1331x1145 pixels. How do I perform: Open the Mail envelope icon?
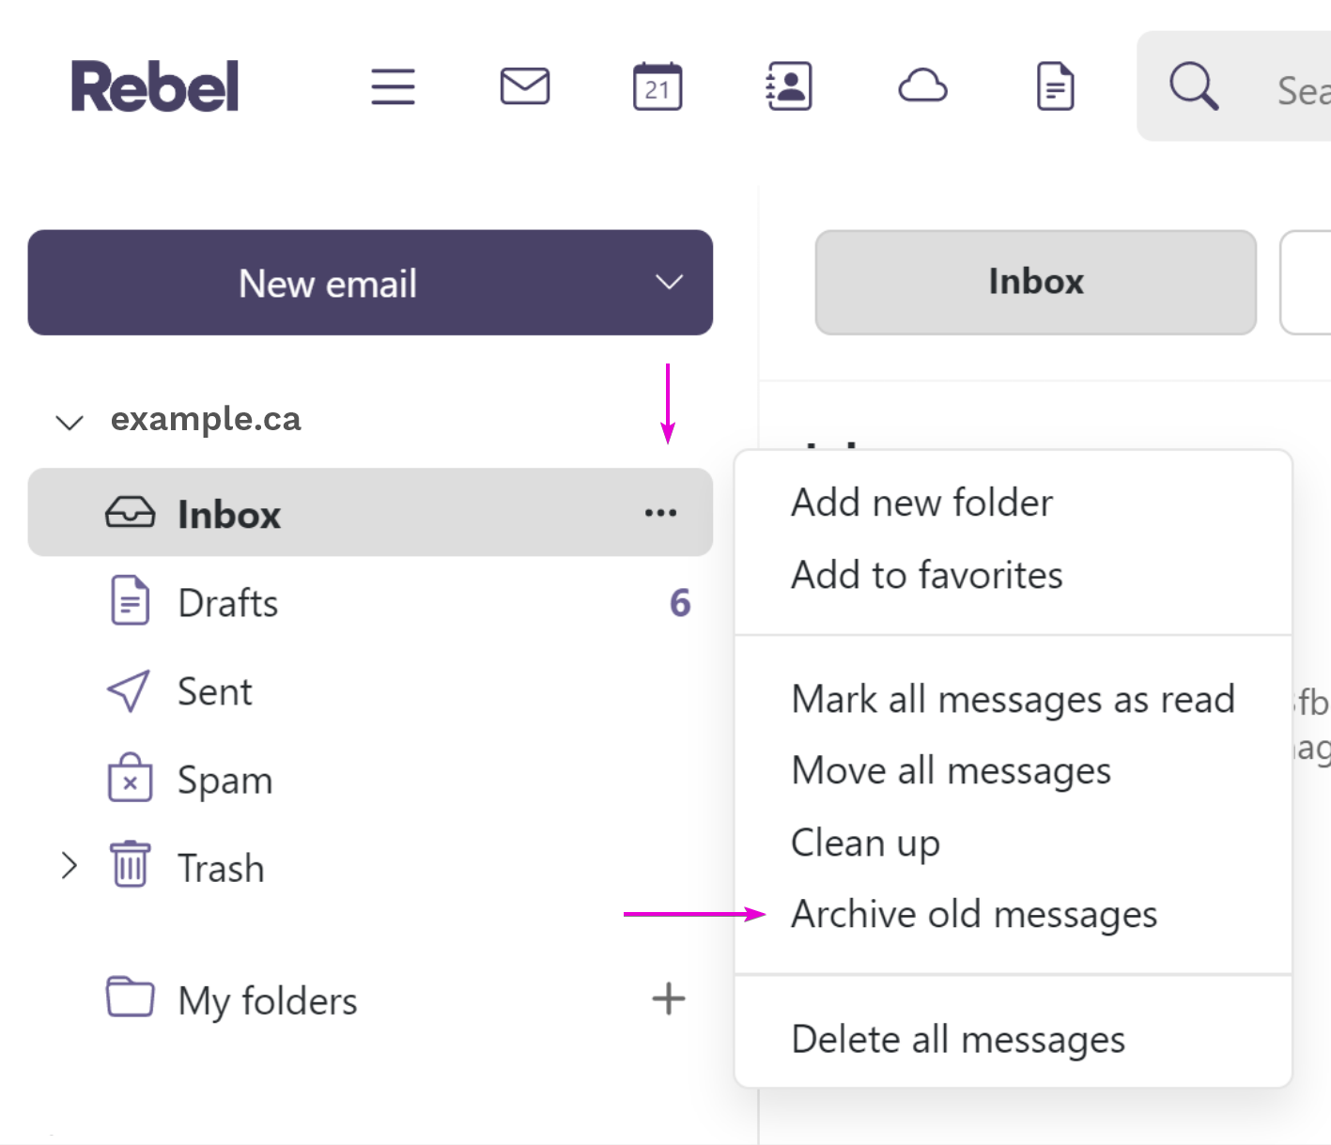click(x=525, y=86)
